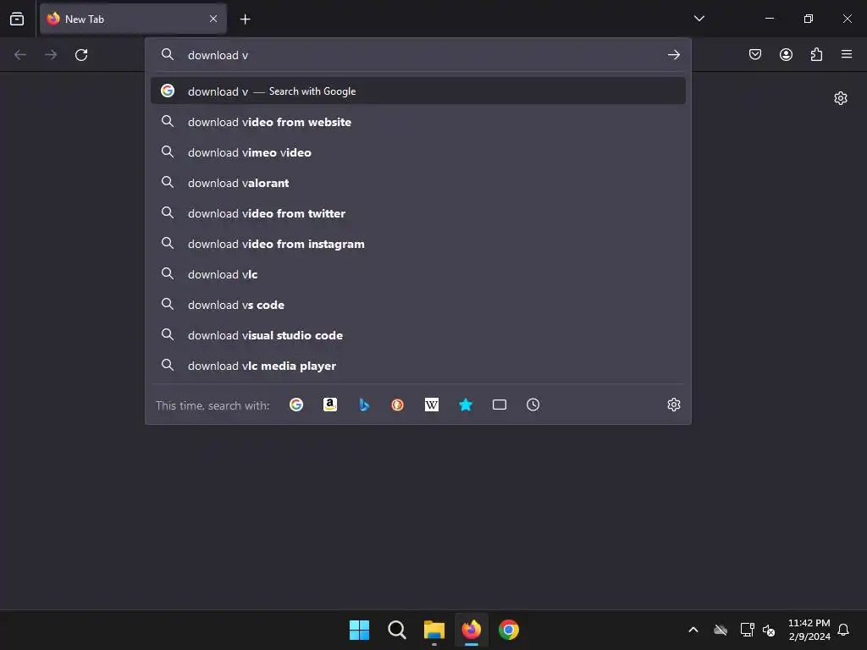The image size is (867, 650).
Task: Open the Firefox application menu
Action: 847,54
